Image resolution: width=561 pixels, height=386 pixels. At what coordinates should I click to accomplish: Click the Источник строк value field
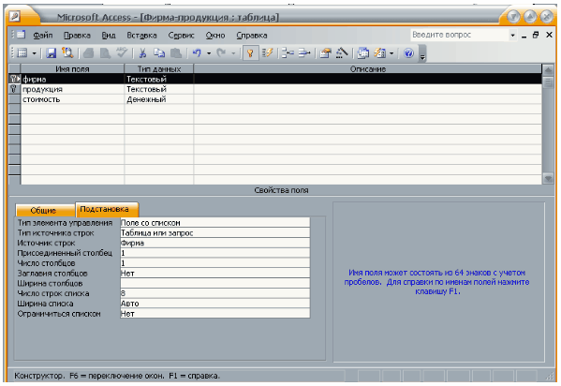point(215,244)
